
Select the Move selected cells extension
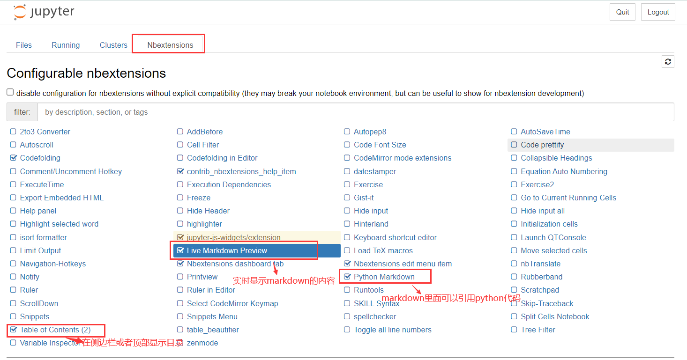(x=554, y=251)
